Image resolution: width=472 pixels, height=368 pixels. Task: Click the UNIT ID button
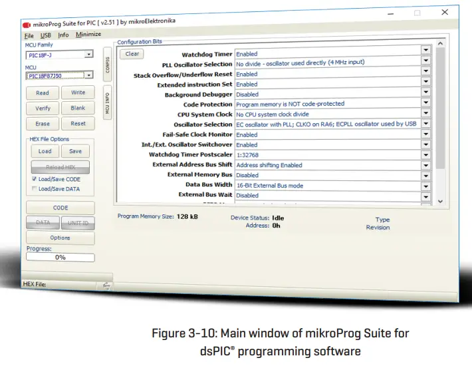coord(78,223)
